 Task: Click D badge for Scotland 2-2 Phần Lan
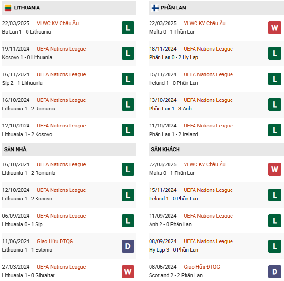275,272
